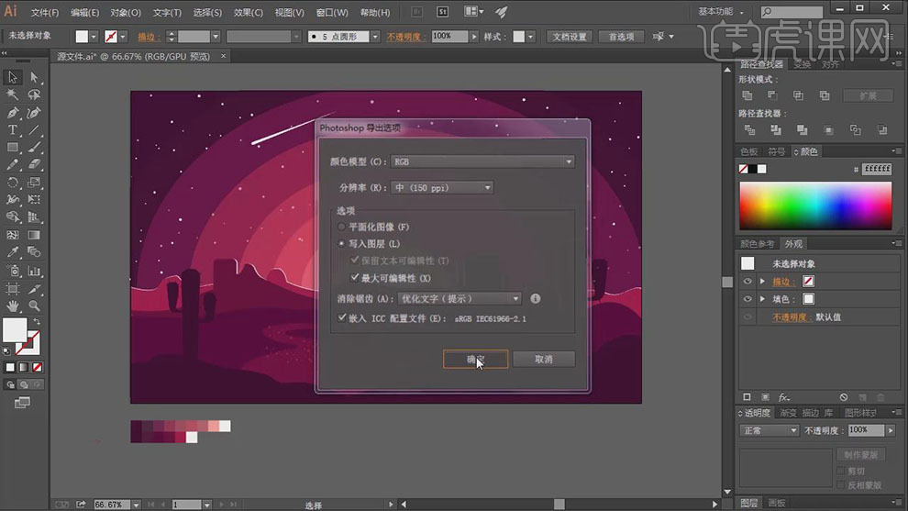Toggle 反相蒙版 checkbox in Transparency panel
The height and width of the screenshot is (511, 908).
pyautogui.click(x=841, y=485)
